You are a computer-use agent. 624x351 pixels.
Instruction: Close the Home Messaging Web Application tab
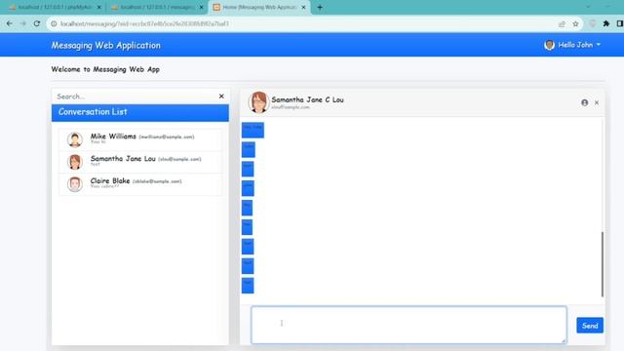pos(303,7)
